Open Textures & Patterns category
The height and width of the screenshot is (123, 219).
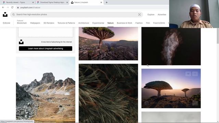pyautogui.click(x=66, y=23)
